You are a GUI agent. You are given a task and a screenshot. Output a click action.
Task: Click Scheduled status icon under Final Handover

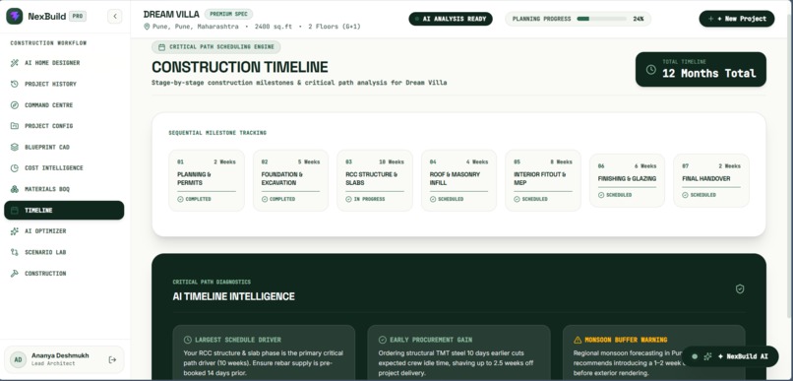(x=686, y=195)
